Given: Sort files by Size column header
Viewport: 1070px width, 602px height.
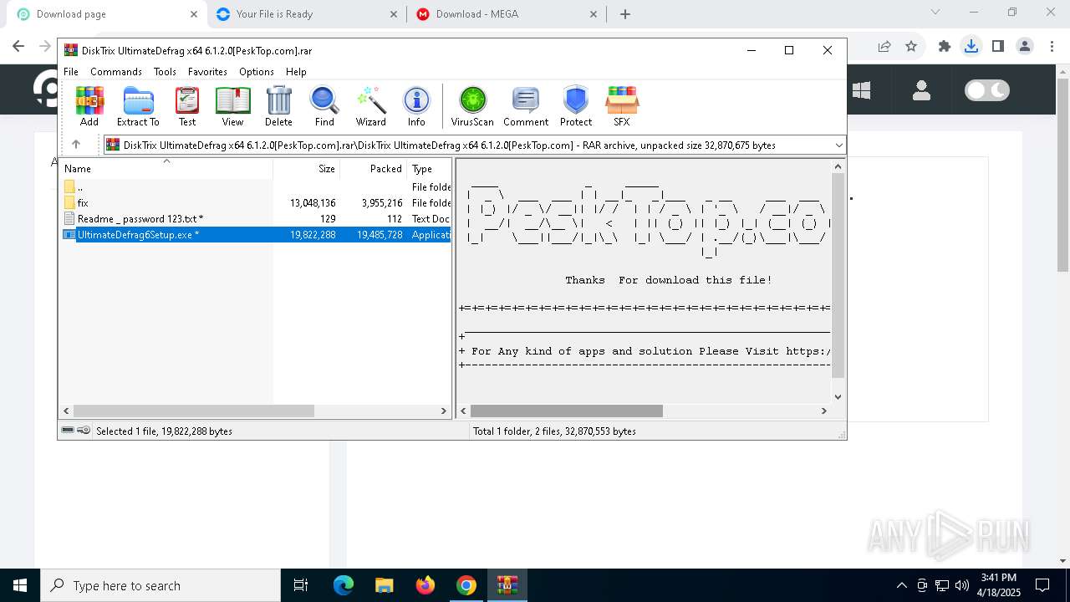Looking at the screenshot, I should [x=307, y=168].
